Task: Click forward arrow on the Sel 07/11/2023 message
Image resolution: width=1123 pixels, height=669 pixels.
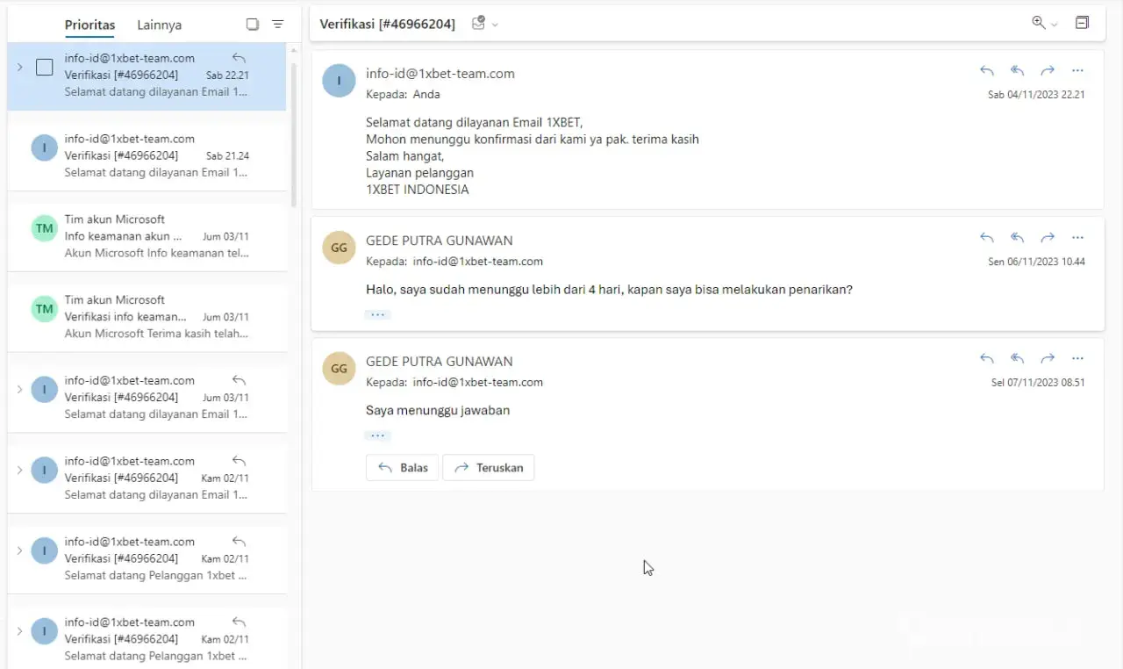Action: (x=1047, y=358)
